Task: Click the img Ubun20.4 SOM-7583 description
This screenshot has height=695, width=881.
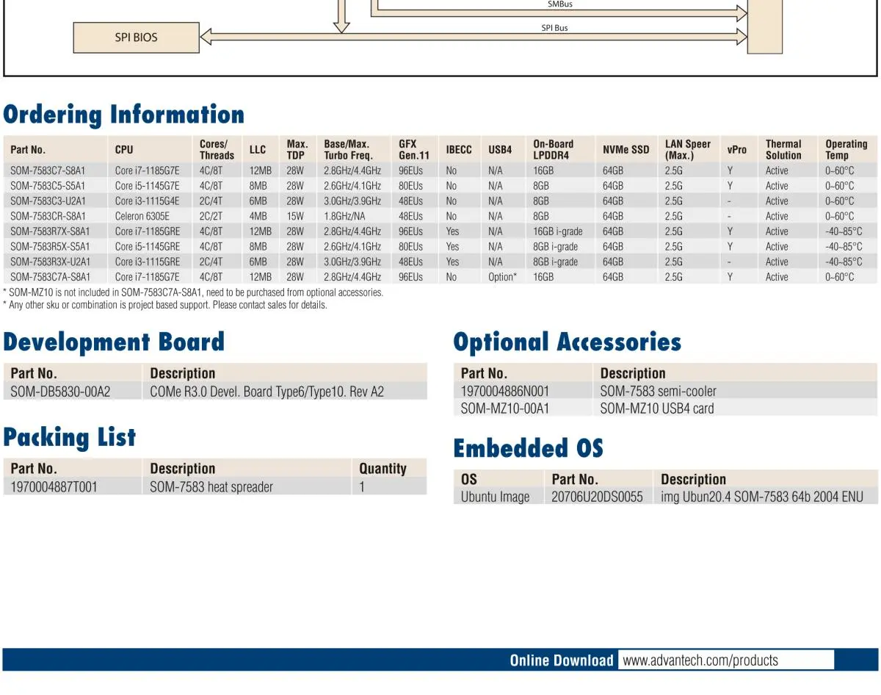Action: coord(762,497)
